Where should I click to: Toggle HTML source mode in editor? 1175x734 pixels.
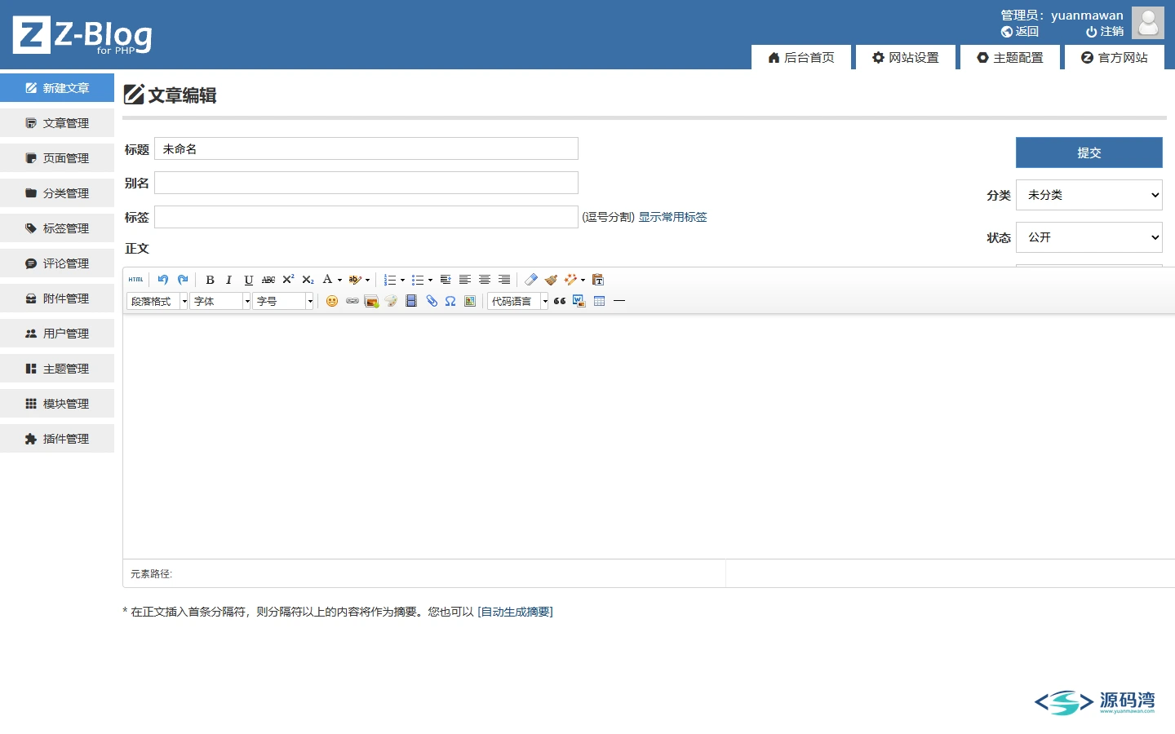coord(136,280)
